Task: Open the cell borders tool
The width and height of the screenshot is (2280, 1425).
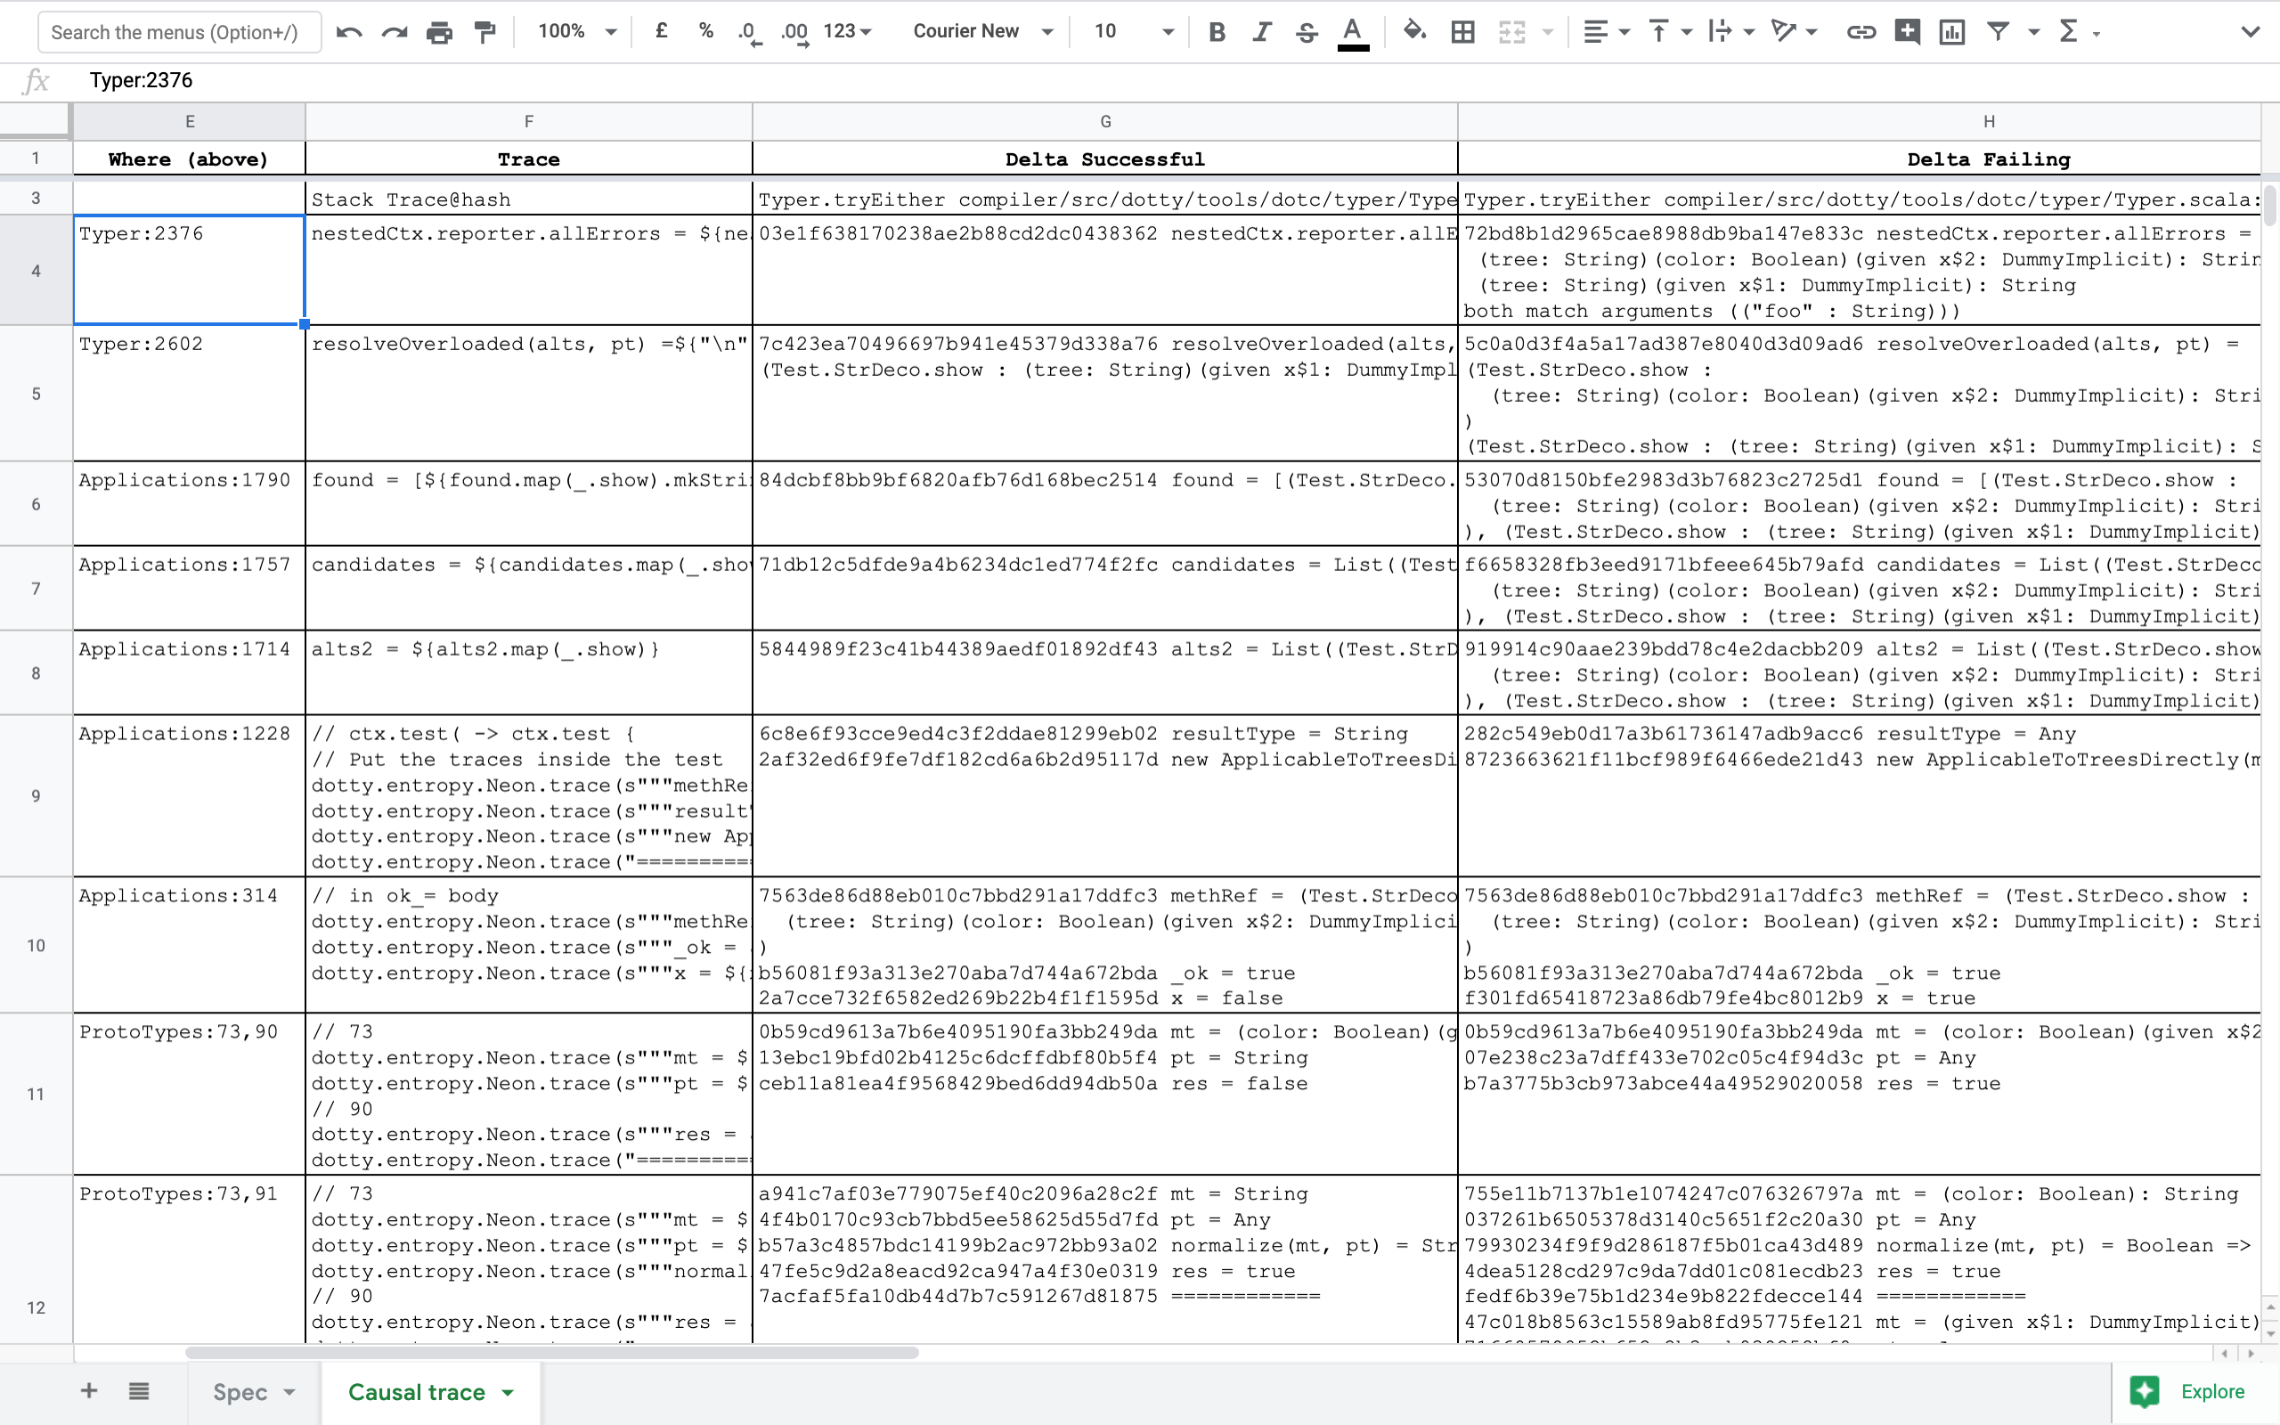Action: pos(1462,32)
